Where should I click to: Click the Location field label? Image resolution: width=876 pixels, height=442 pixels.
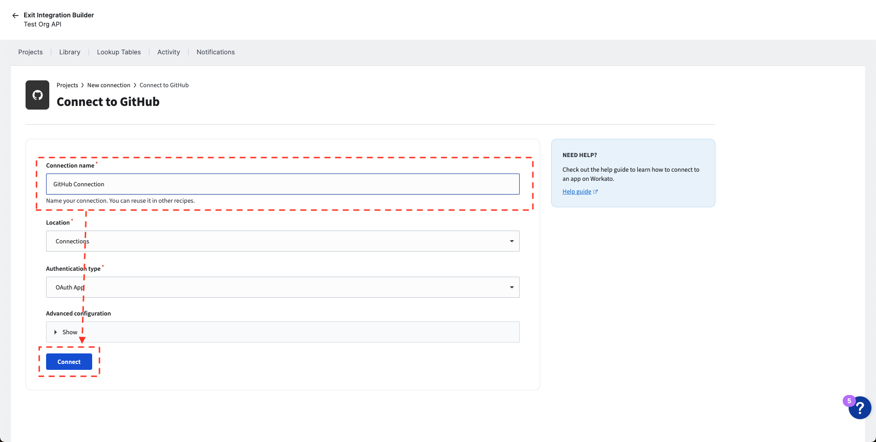(x=58, y=223)
